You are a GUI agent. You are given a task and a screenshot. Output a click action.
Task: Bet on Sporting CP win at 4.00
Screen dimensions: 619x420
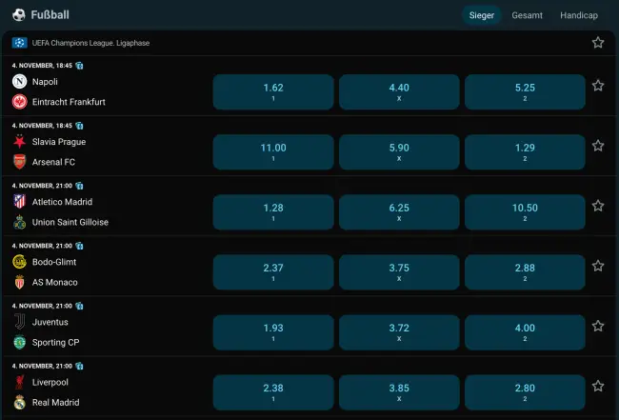(525, 332)
